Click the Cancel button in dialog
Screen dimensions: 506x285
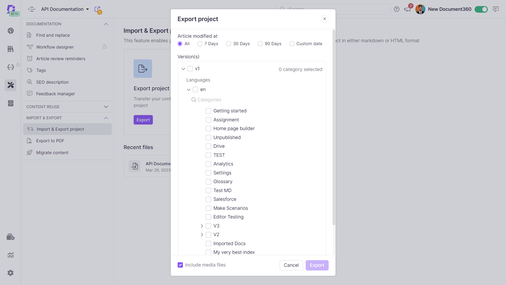click(291, 265)
